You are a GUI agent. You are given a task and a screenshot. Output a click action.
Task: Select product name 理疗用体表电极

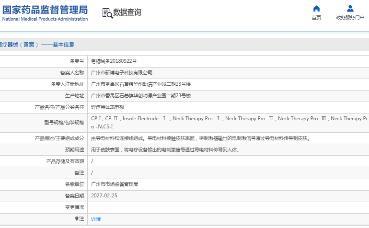(x=107, y=107)
